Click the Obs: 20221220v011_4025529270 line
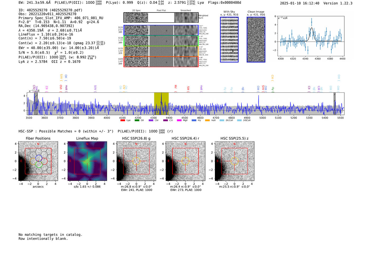The width and height of the screenshot is (371, 253). [47, 14]
